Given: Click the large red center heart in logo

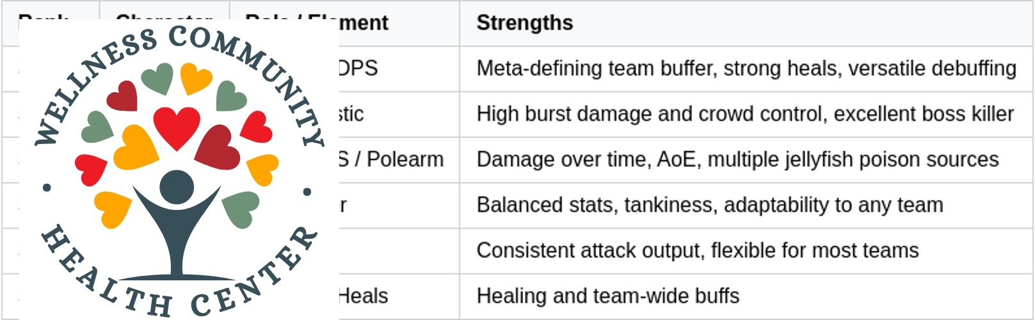Looking at the screenshot, I should point(177,126).
